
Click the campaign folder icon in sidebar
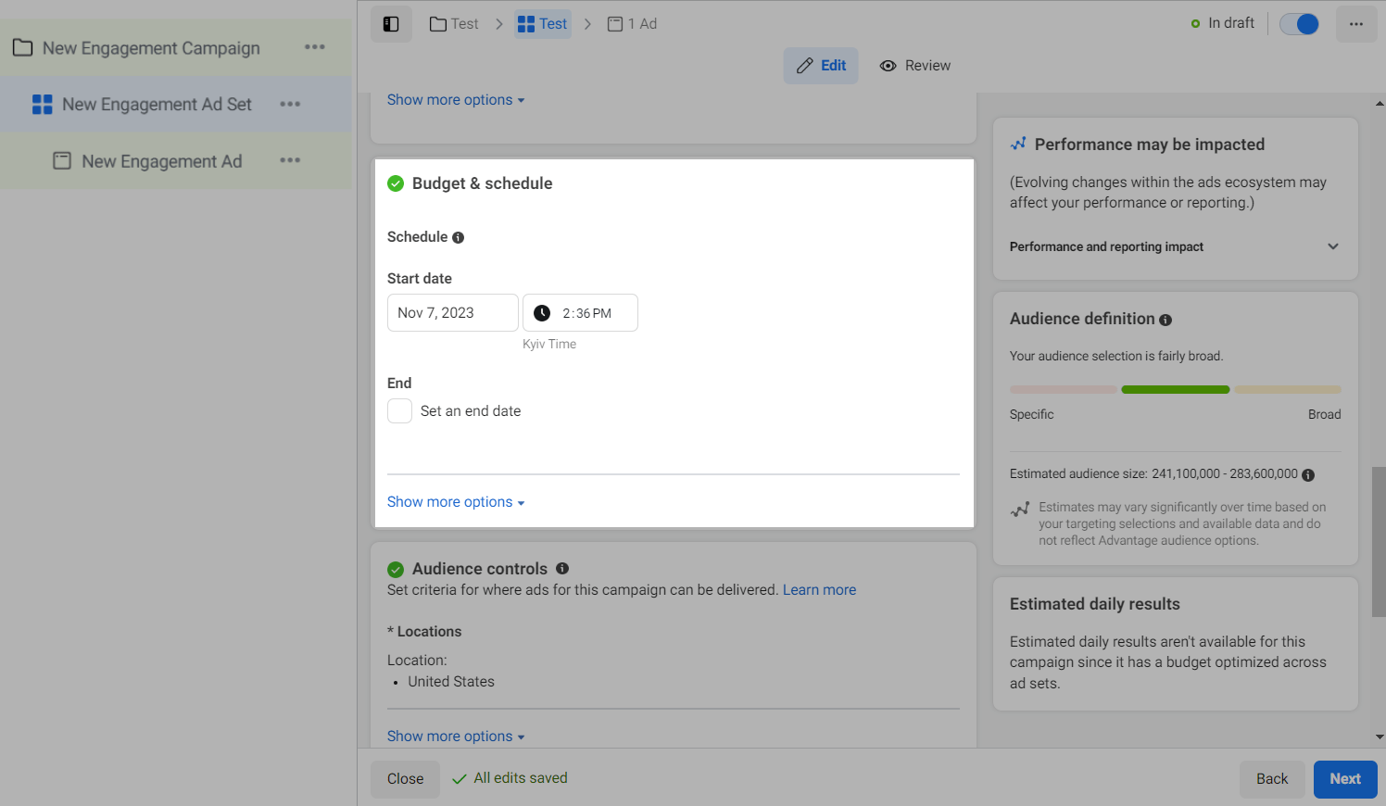click(x=23, y=47)
